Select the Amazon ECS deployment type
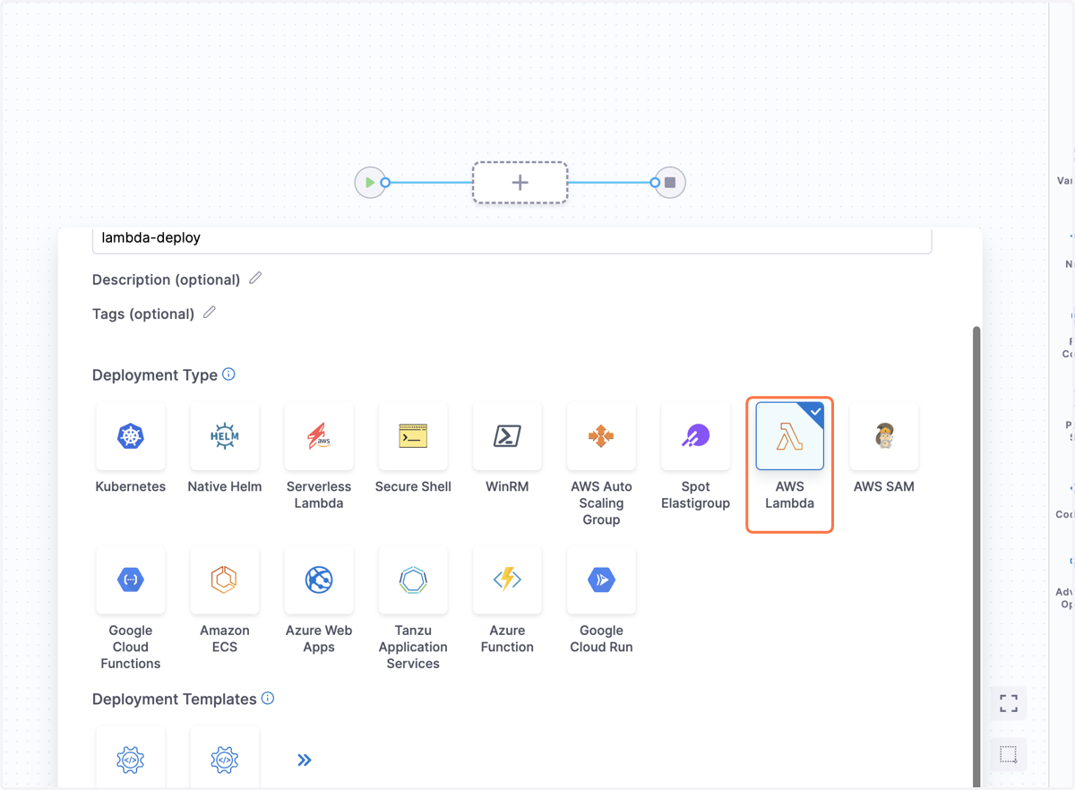The width and height of the screenshot is (1075, 790). point(225,580)
